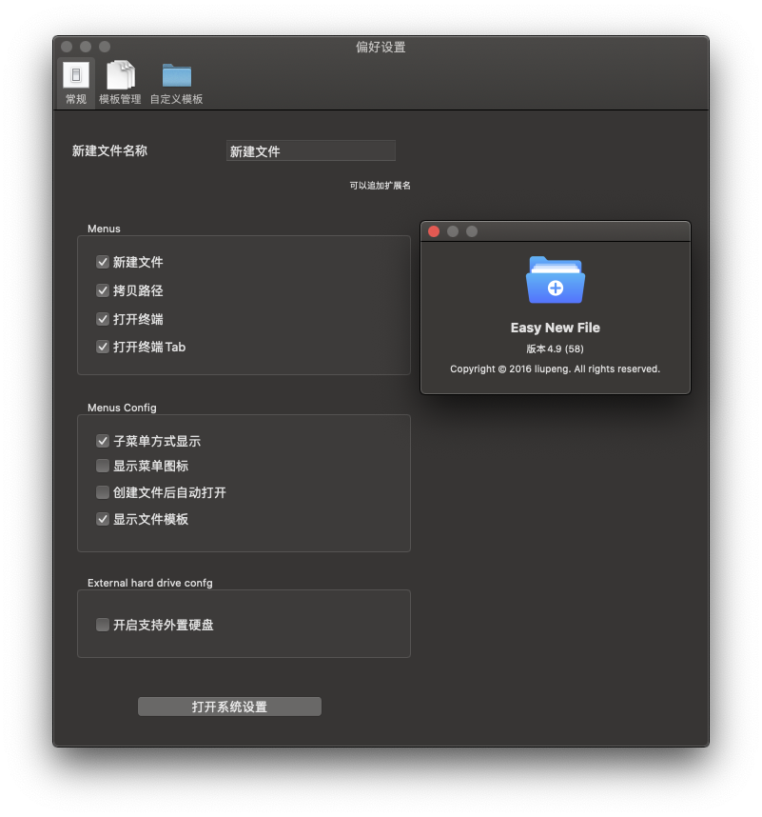Toggle the 拷贝路径 checkbox
Viewport: 762px width, 817px height.
tap(103, 290)
